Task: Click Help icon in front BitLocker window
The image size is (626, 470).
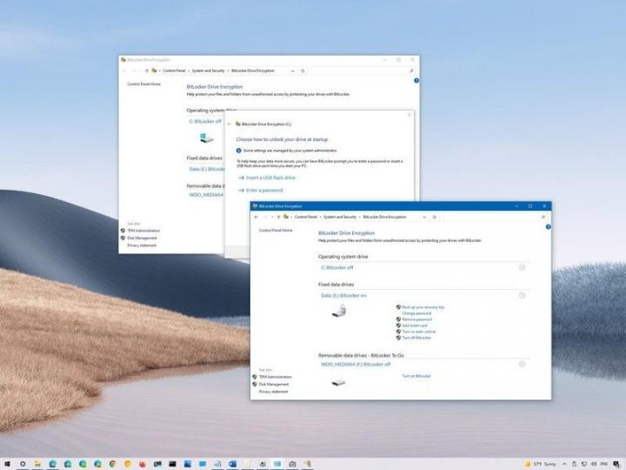Action: coord(548,226)
